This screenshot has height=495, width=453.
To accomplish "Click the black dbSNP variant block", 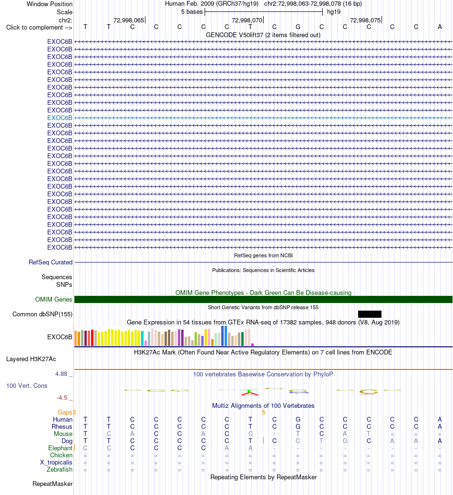I will [x=370, y=314].
